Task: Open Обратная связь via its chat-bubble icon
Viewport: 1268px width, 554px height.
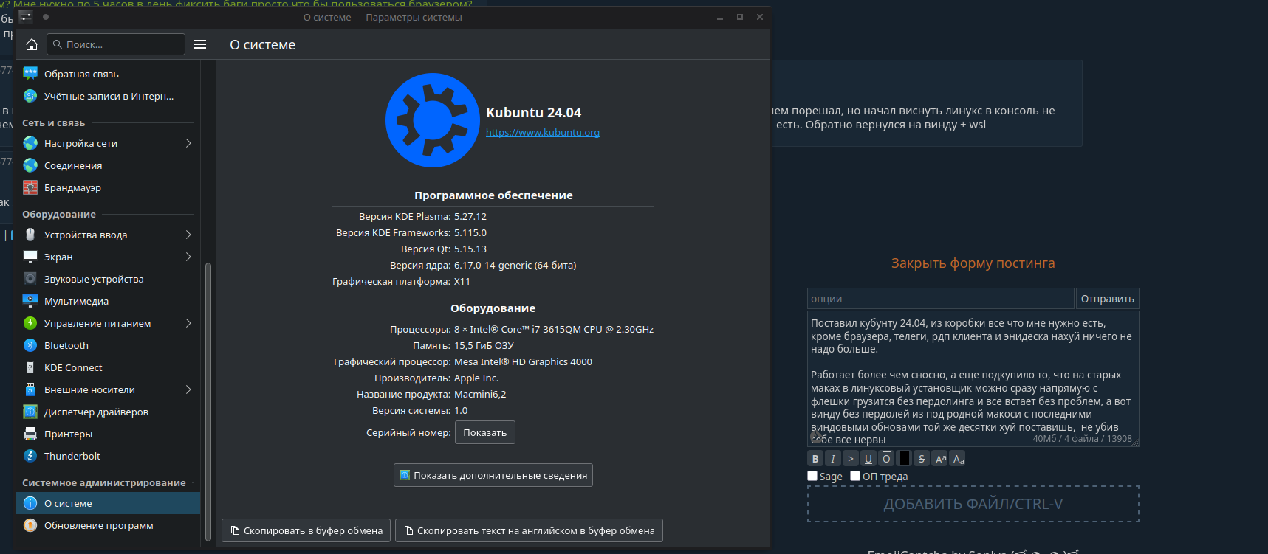Action: pyautogui.click(x=30, y=74)
